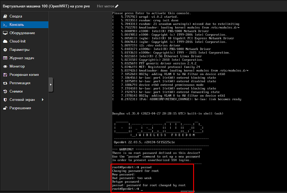The height and width of the screenshot is (193, 287).
Task: Click the Монитор eye icon
Action: [5, 66]
